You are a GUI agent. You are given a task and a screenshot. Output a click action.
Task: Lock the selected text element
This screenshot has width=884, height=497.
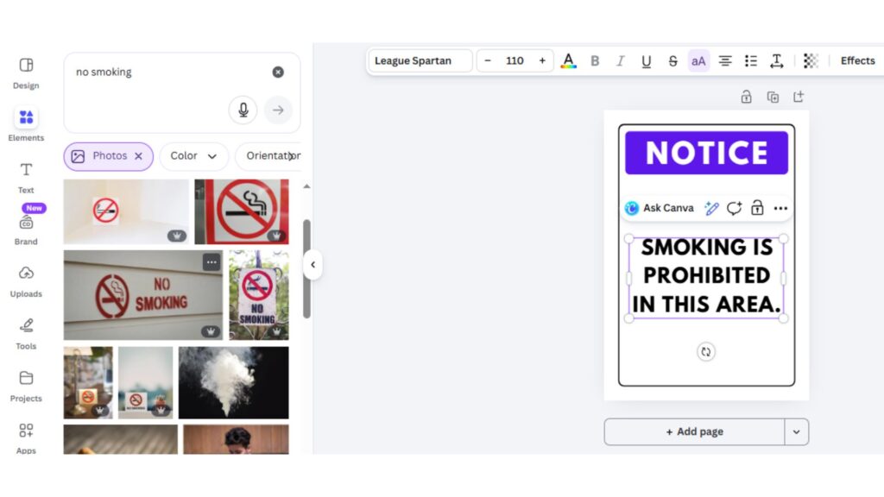[x=757, y=208]
